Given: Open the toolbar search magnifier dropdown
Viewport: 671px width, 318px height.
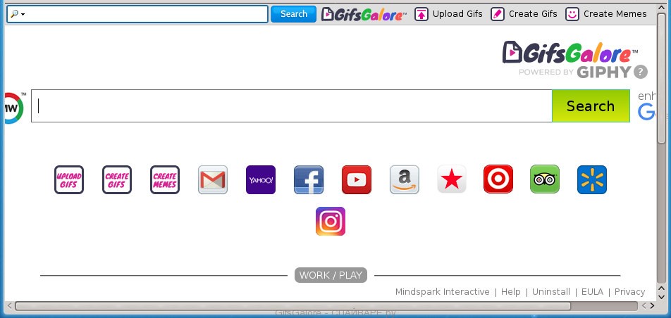Looking at the screenshot, I should (18, 14).
